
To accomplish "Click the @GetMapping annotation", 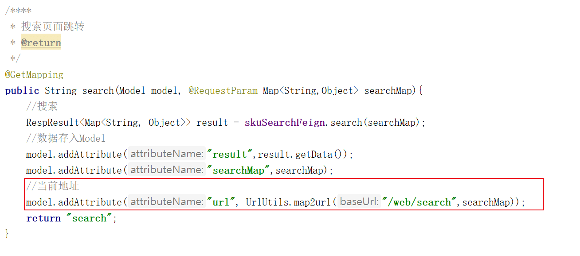I will click(34, 75).
